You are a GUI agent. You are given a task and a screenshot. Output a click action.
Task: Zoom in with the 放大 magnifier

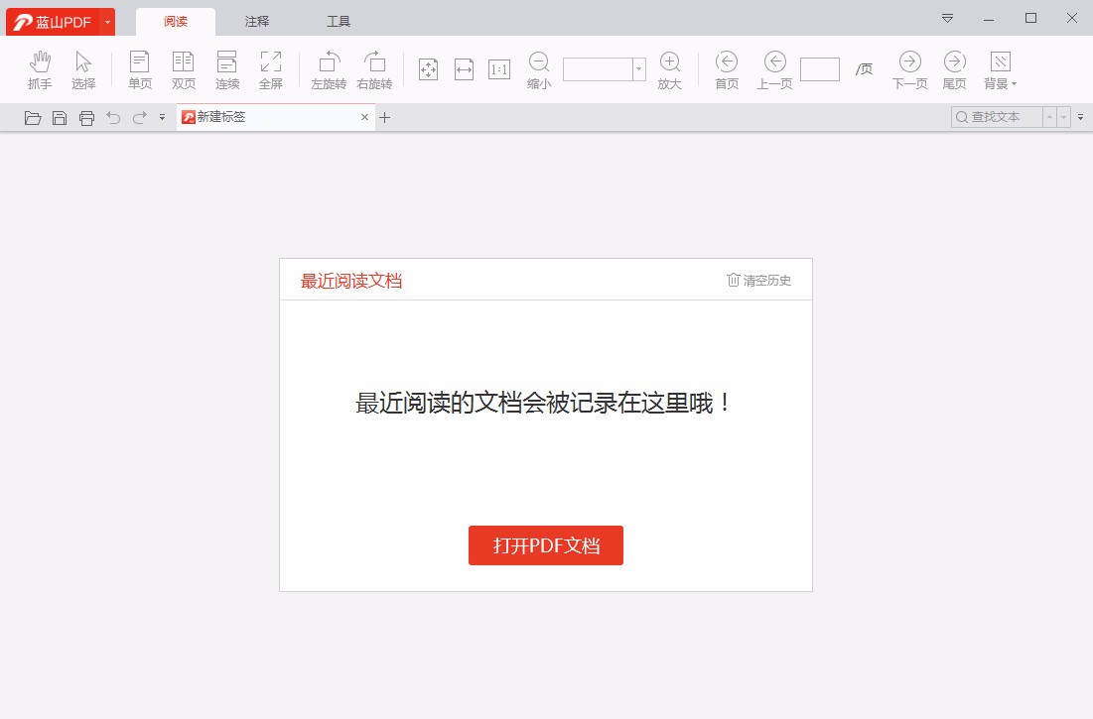coord(669,68)
